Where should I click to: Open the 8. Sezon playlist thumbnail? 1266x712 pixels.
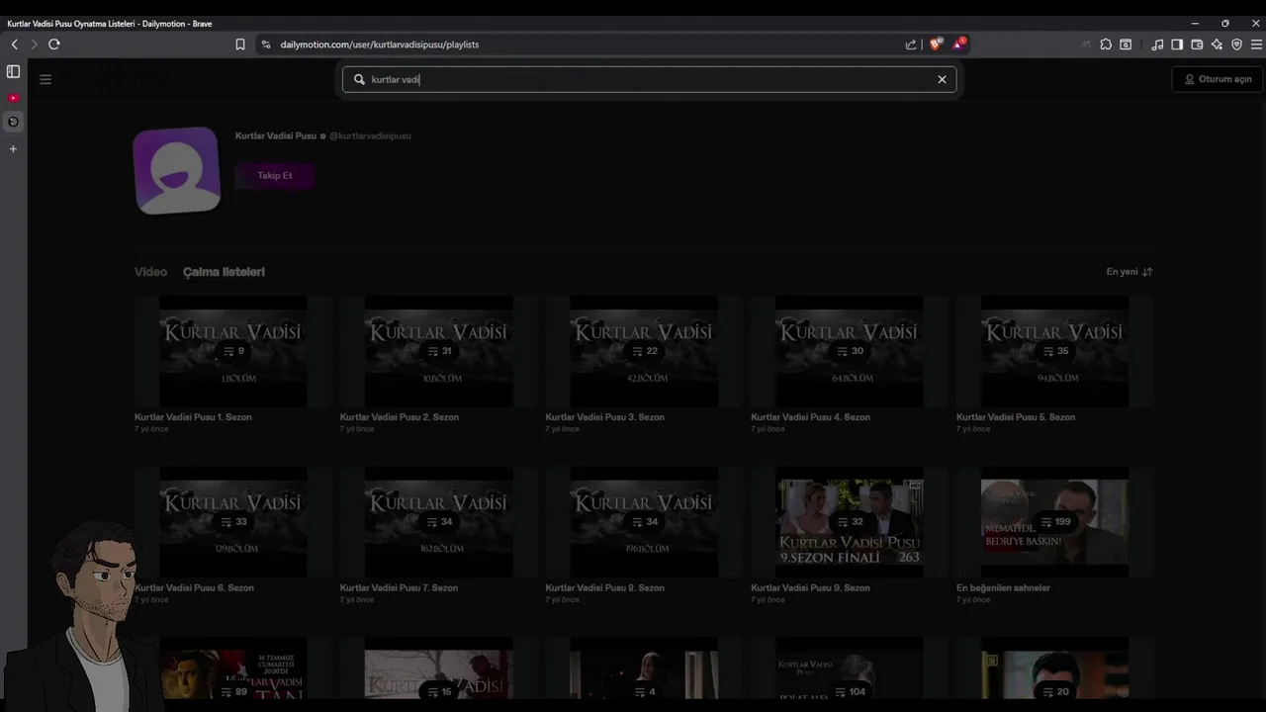pyautogui.click(x=644, y=522)
